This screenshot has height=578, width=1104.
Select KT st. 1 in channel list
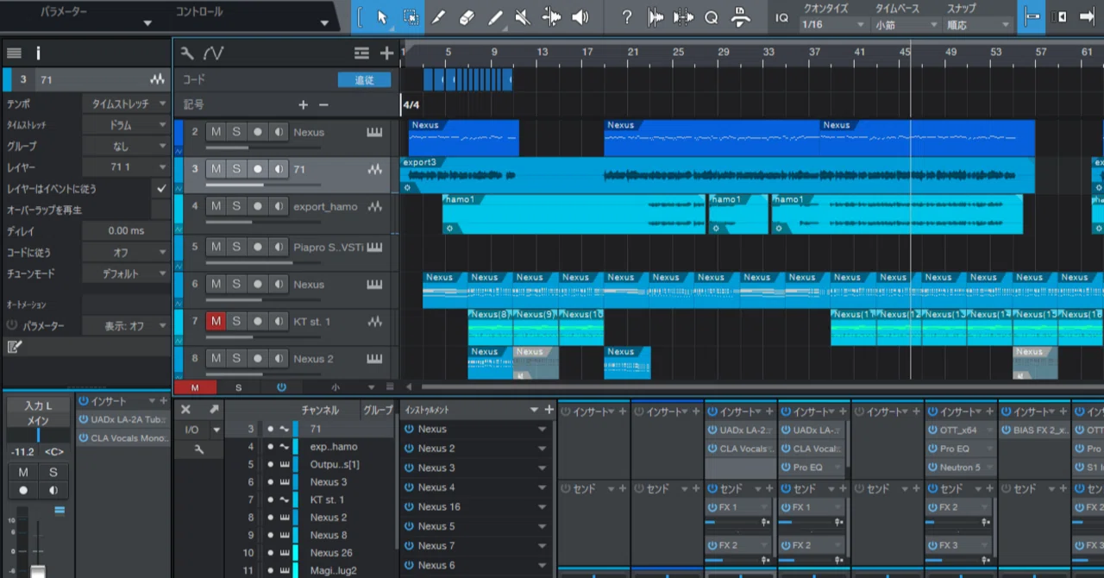[327, 500]
